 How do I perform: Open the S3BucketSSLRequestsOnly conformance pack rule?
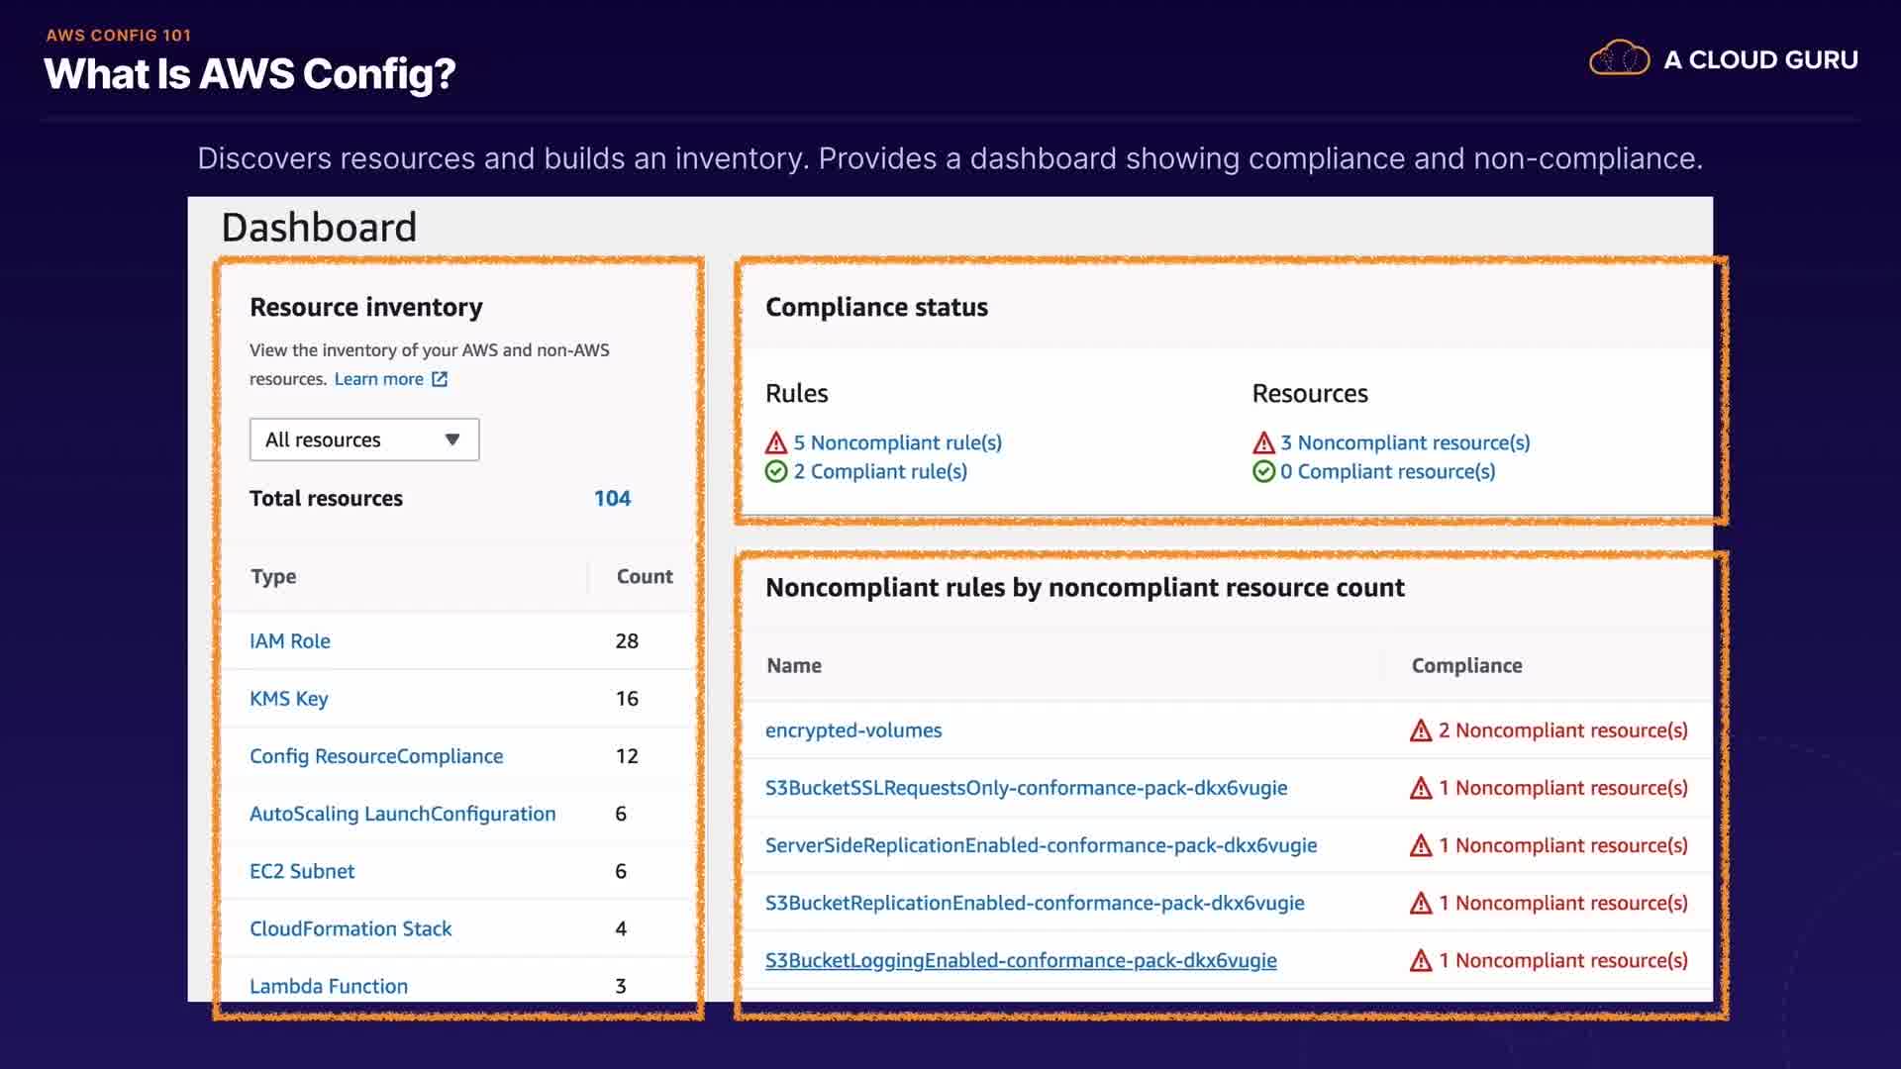point(1026,788)
